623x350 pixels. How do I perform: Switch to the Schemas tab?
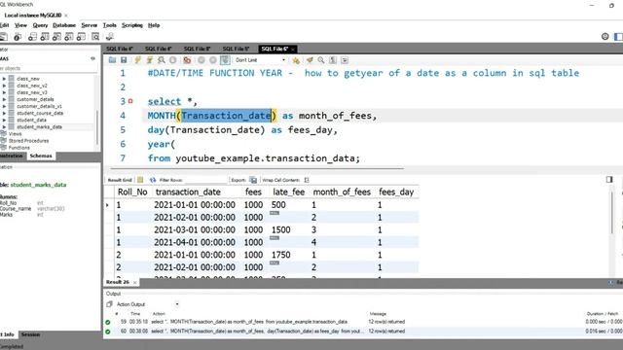click(x=41, y=156)
